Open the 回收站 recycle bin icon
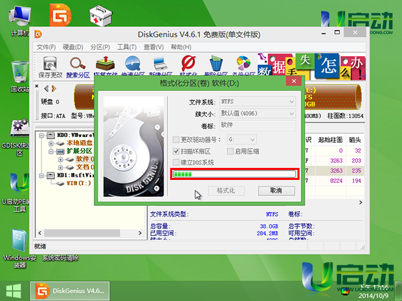The height and width of the screenshot is (301, 402). (x=19, y=76)
